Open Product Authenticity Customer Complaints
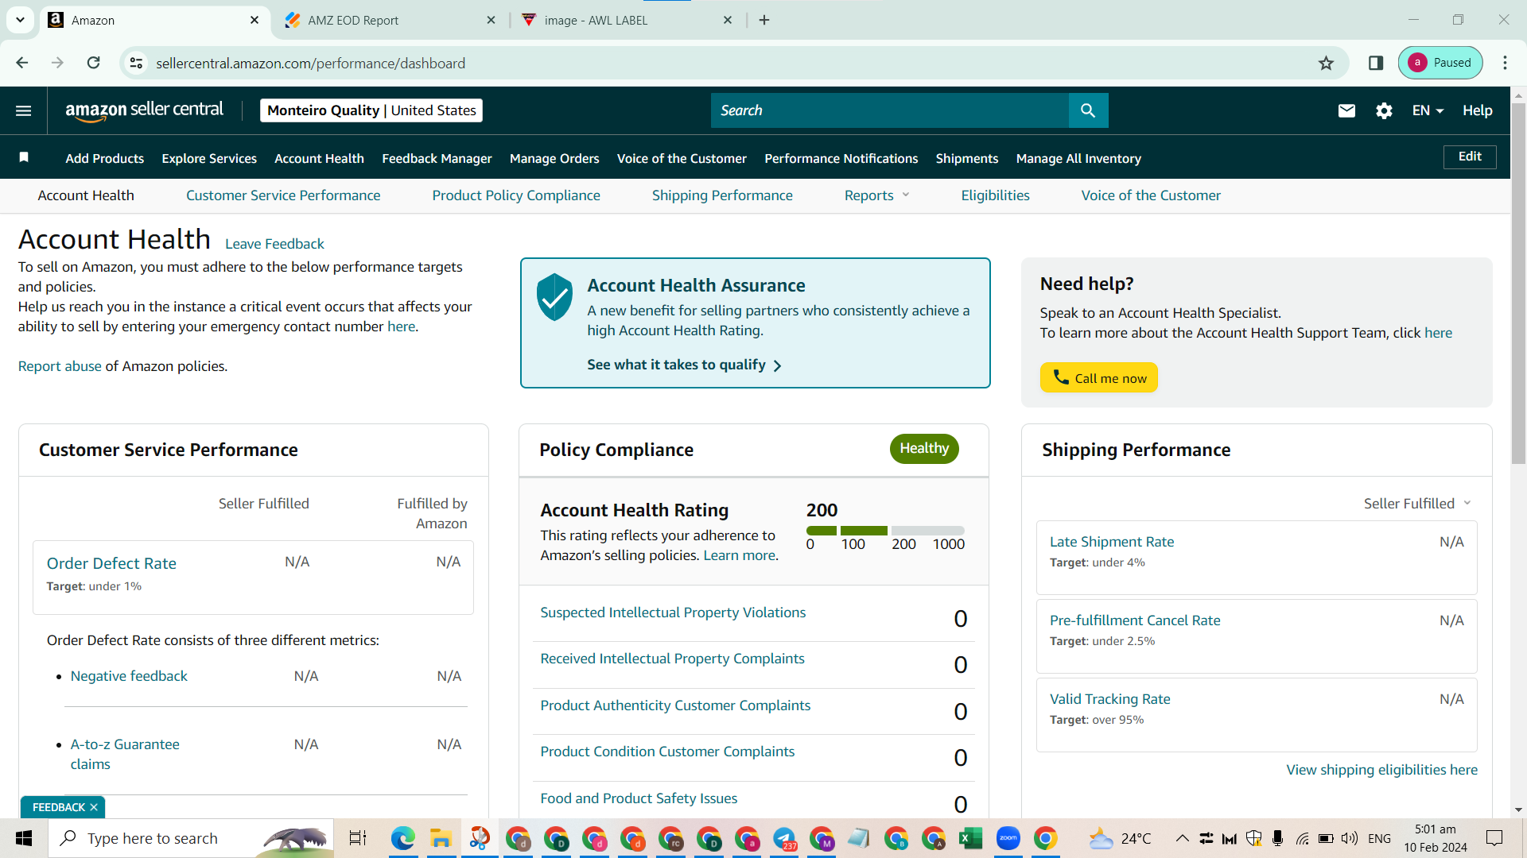 [675, 705]
